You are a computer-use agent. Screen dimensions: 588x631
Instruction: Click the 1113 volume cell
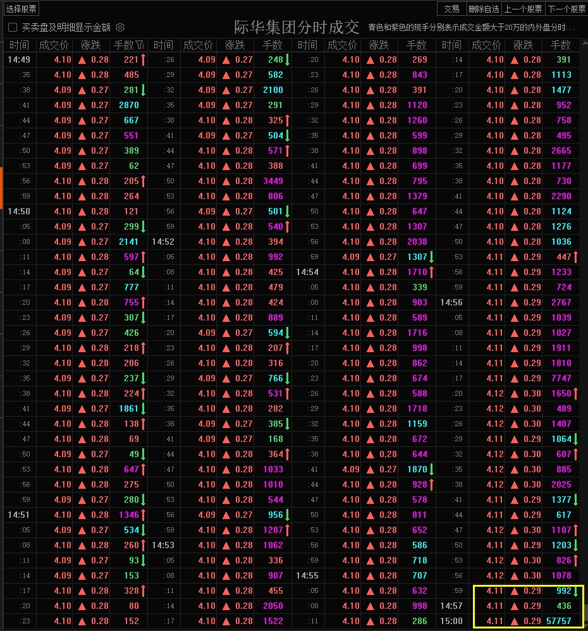tap(561, 75)
